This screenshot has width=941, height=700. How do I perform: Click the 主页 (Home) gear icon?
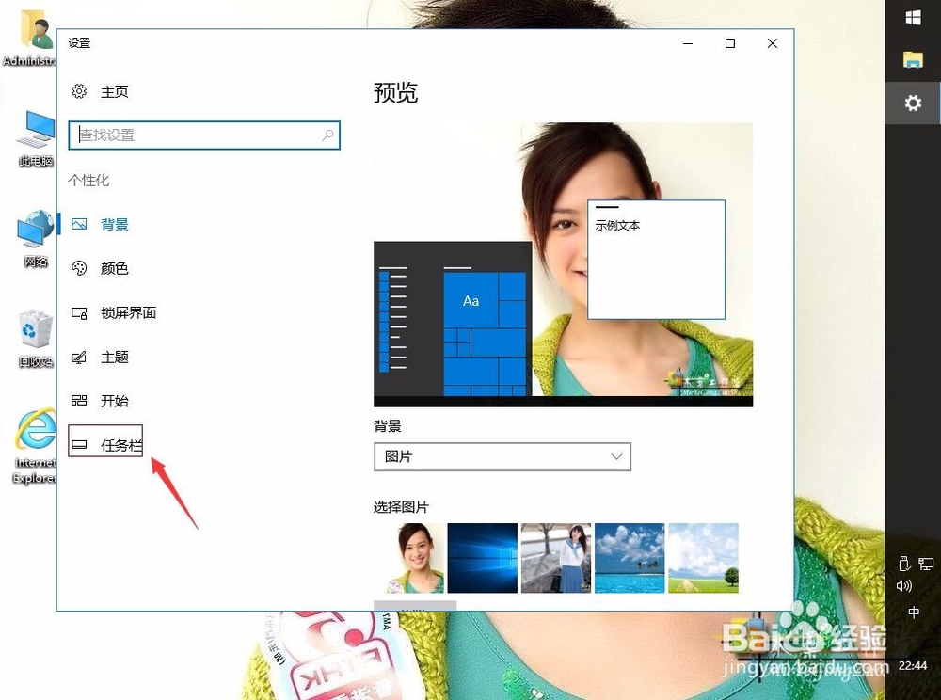[x=79, y=91]
